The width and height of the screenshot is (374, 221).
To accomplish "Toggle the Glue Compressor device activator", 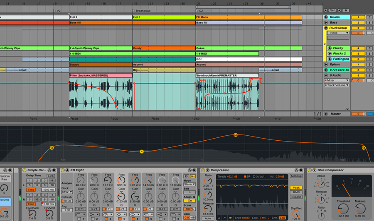I will pyautogui.click(x=310, y=170).
